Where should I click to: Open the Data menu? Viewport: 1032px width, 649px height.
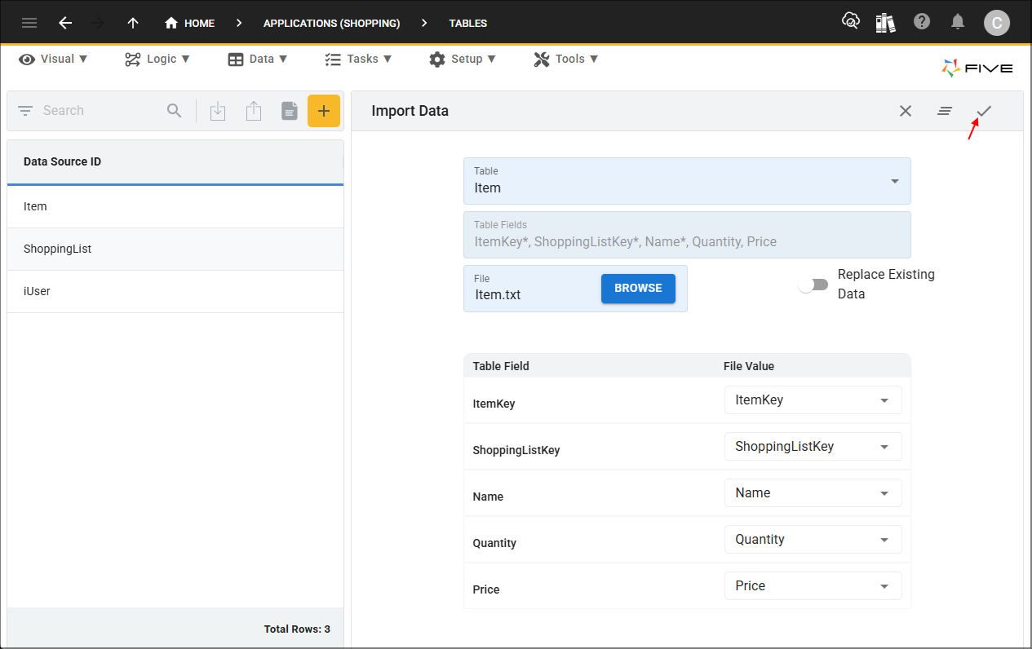[258, 59]
